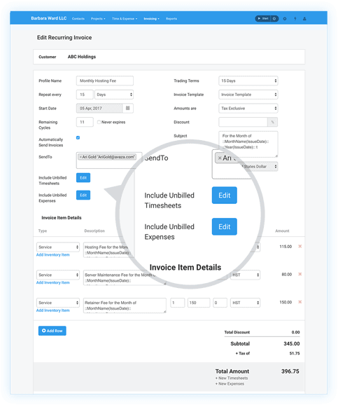338x405 pixels.
Task: Start the timer with the Start button
Action: point(262,19)
